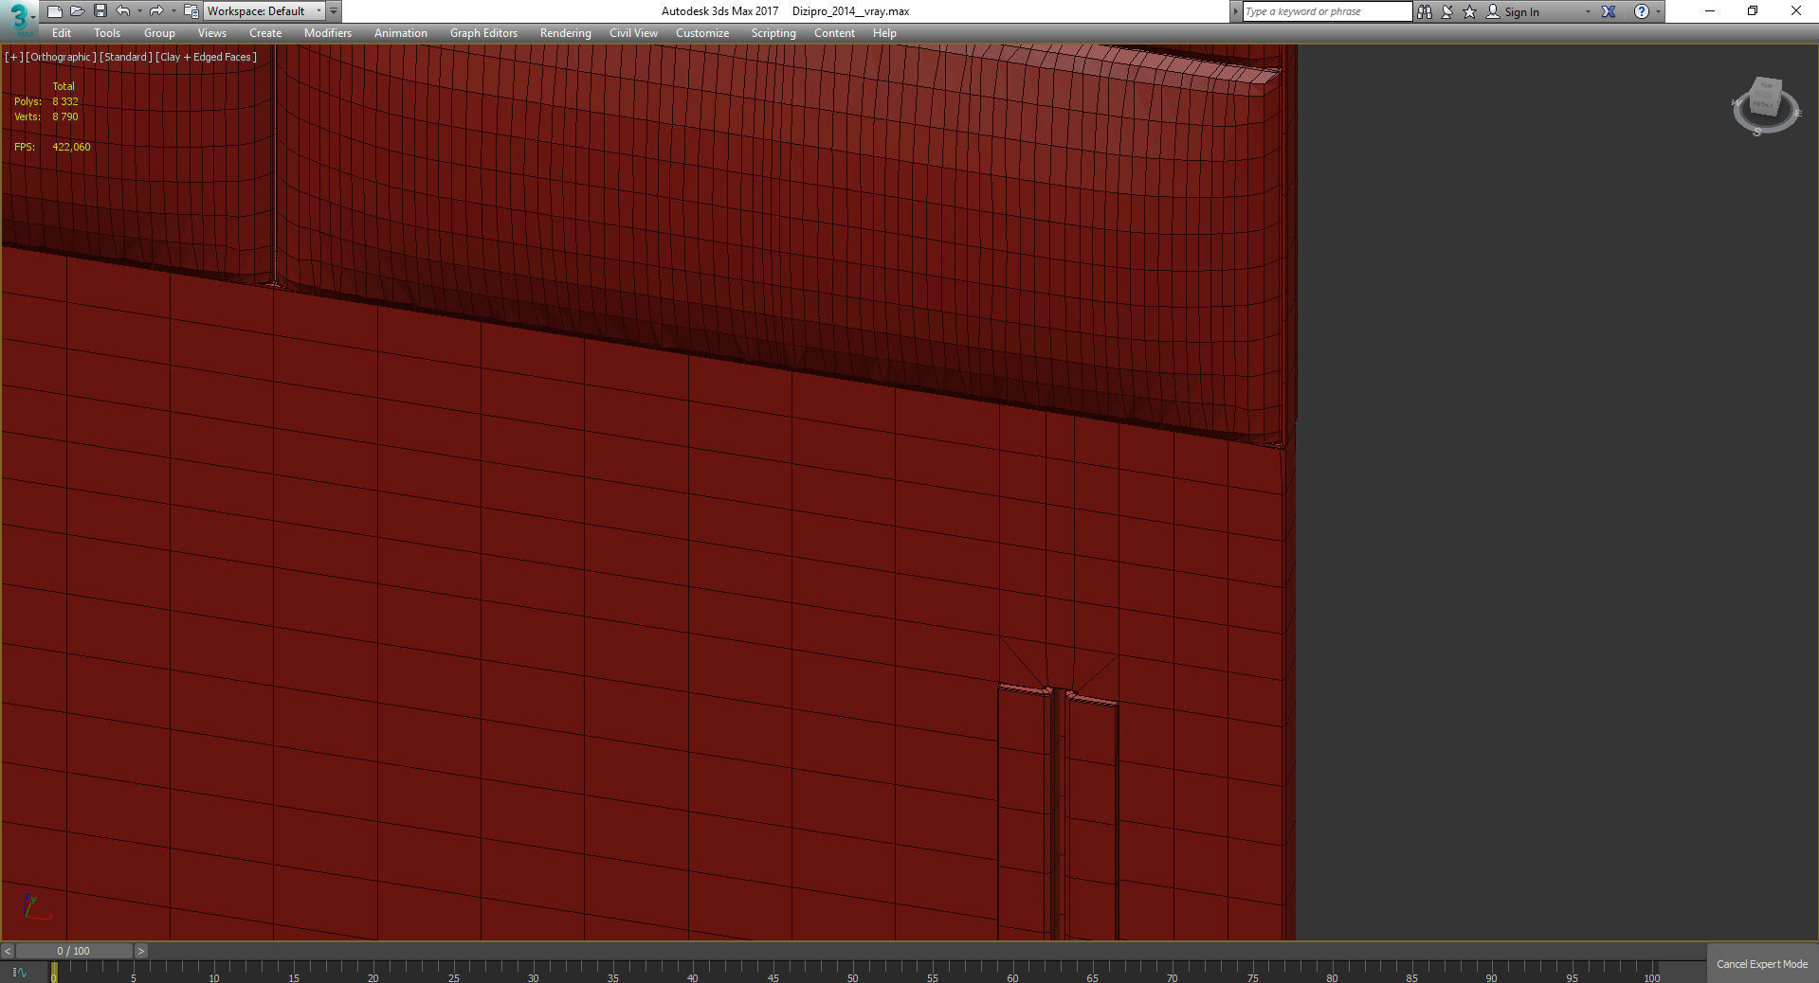This screenshot has height=983, width=1819.
Task: Expand the undo history dropdown arrow
Action: point(139,11)
